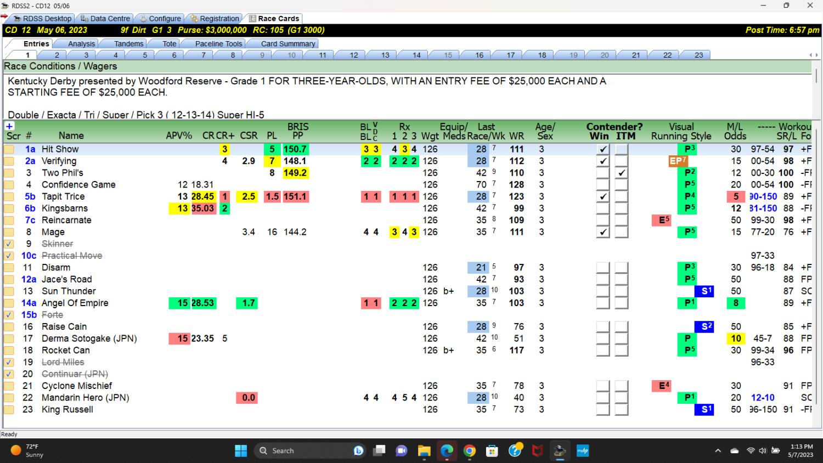Click the S1 badge for Sun Thunder
Viewport: 823px width, 463px height.
704,291
